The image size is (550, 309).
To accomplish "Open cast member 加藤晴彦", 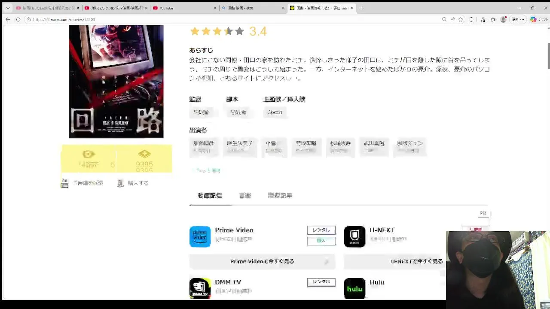I will pyautogui.click(x=203, y=146).
